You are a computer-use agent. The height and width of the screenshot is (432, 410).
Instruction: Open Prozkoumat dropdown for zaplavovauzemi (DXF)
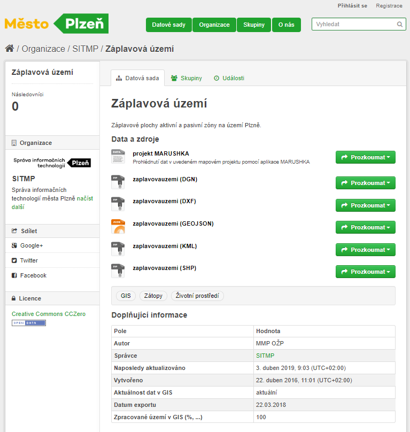point(365,205)
